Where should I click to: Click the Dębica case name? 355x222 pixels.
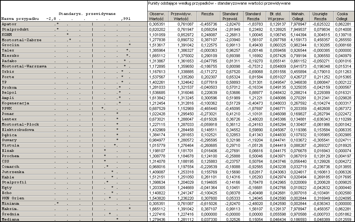(9, 135)
